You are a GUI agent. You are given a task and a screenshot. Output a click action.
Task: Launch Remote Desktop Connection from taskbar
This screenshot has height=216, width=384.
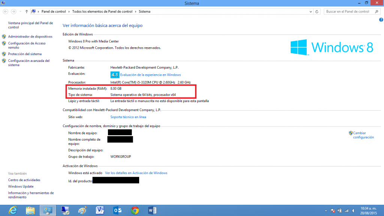[x=65, y=210]
